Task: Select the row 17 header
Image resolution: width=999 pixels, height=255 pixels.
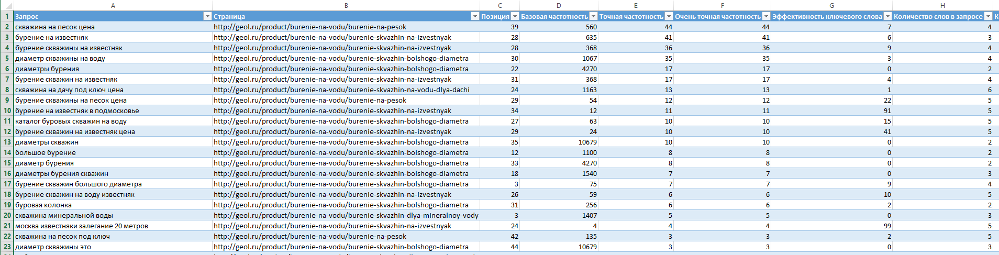Action: (7, 184)
